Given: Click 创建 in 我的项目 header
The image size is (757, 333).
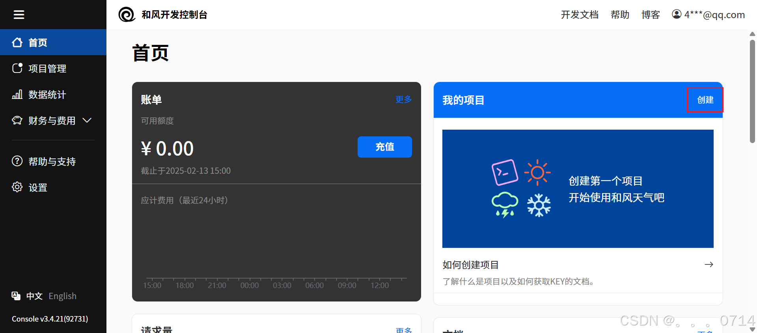Looking at the screenshot, I should click(705, 100).
